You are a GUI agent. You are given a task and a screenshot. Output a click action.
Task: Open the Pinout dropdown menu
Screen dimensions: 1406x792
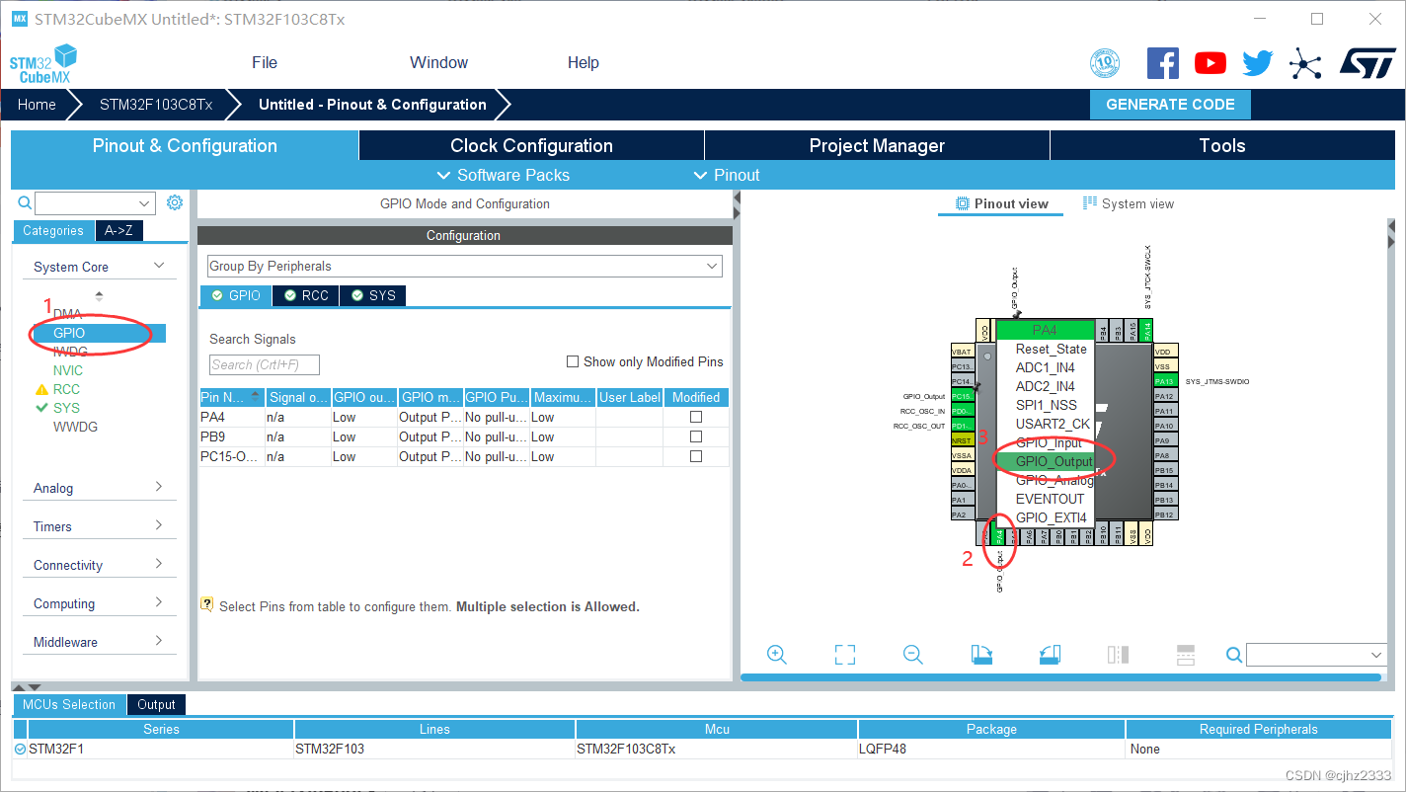(x=726, y=175)
